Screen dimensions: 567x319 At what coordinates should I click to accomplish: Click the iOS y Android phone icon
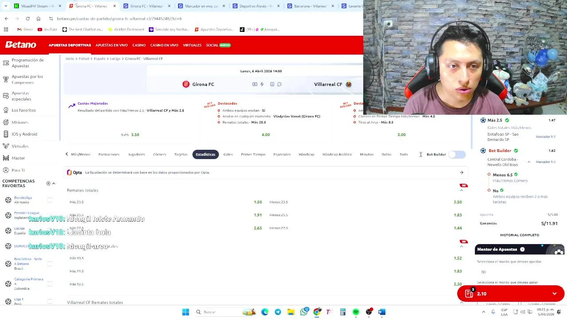click(x=6, y=134)
